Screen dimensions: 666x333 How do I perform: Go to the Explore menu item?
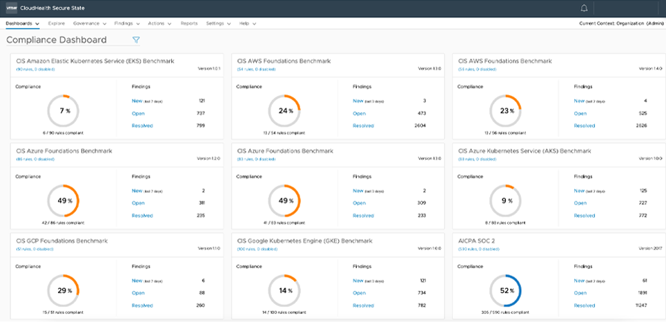tap(57, 23)
